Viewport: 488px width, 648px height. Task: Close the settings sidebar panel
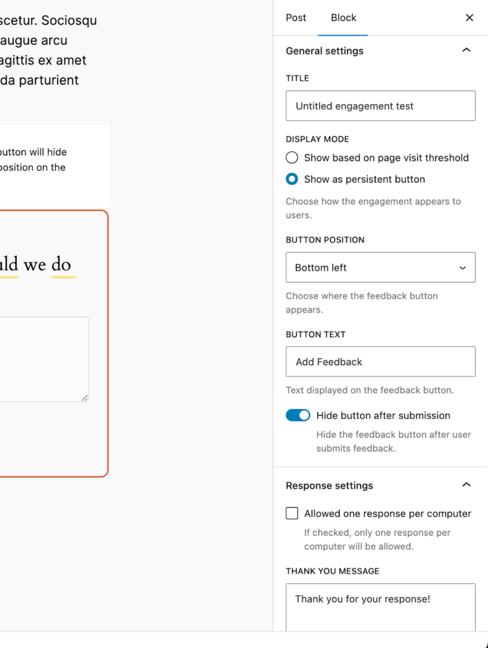coord(469,18)
